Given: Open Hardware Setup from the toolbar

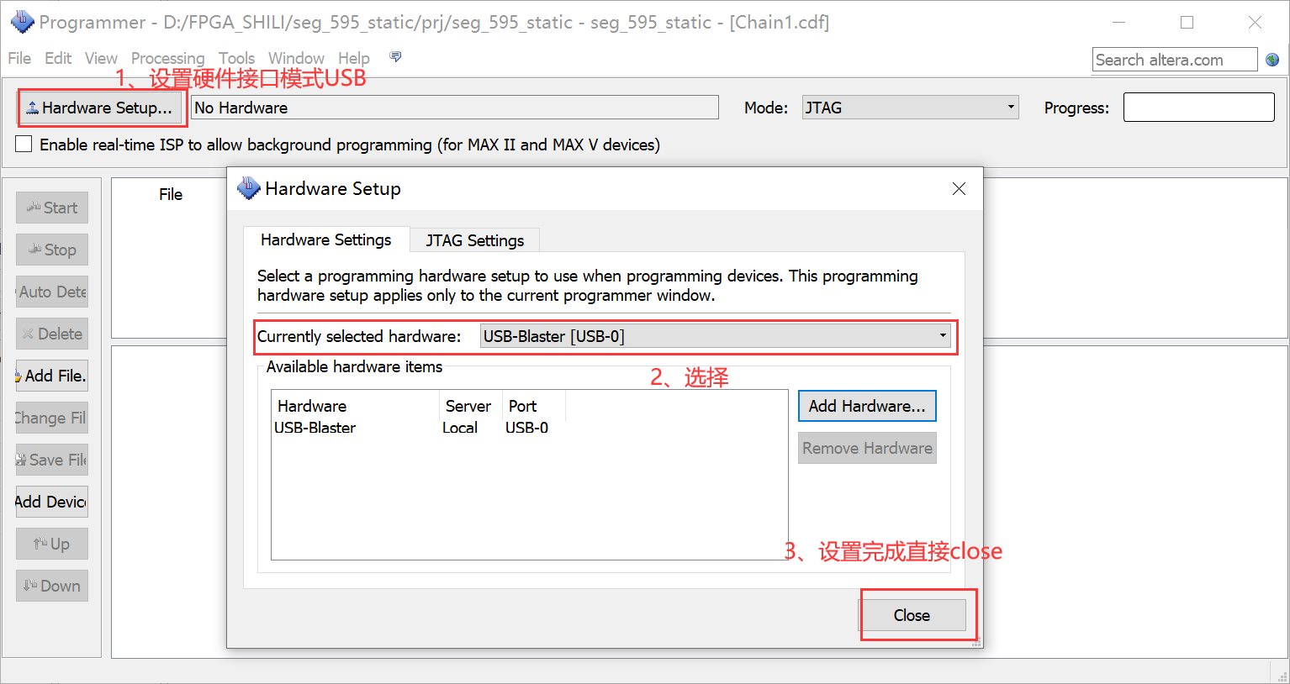Looking at the screenshot, I should coord(101,107).
